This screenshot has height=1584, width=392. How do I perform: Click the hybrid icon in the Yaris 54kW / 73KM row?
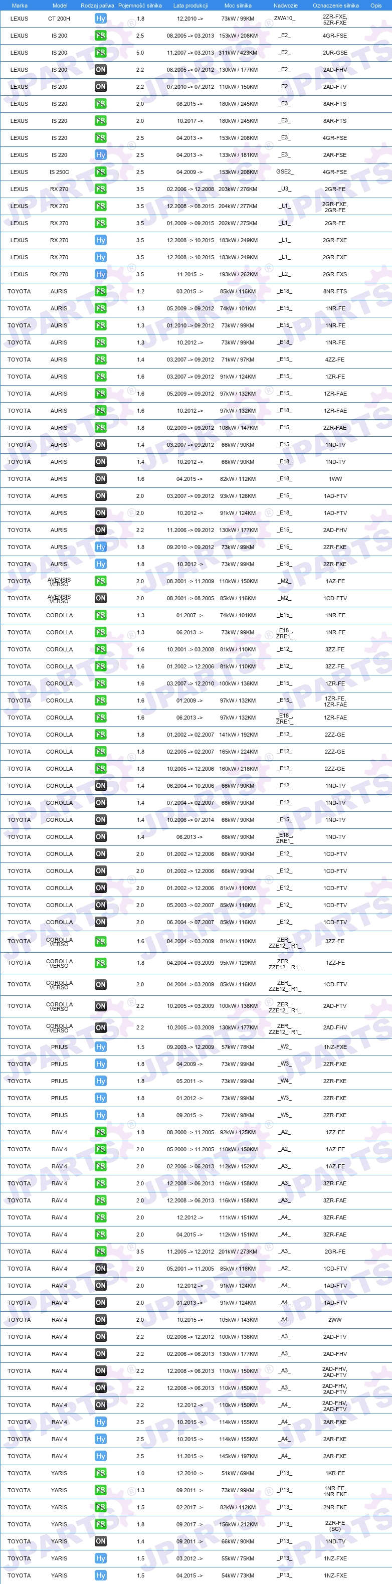(x=101, y=1575)
